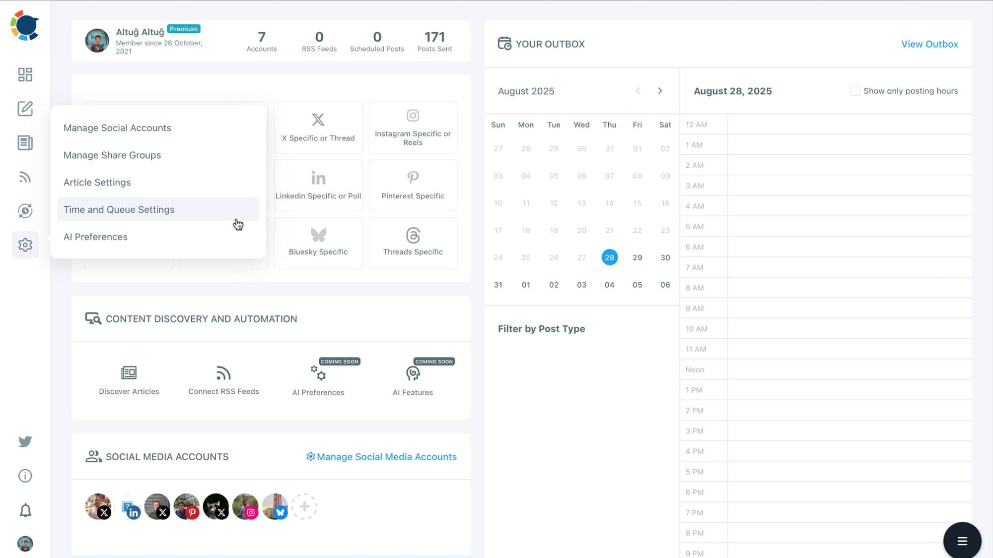This screenshot has height=558, width=993.
Task: Open the dashboard grid icon in sidebar
Action: pyautogui.click(x=25, y=74)
